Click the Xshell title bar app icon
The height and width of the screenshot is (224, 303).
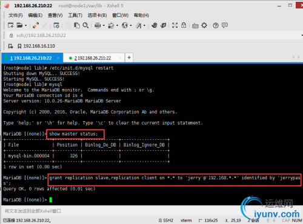coord(7,5)
